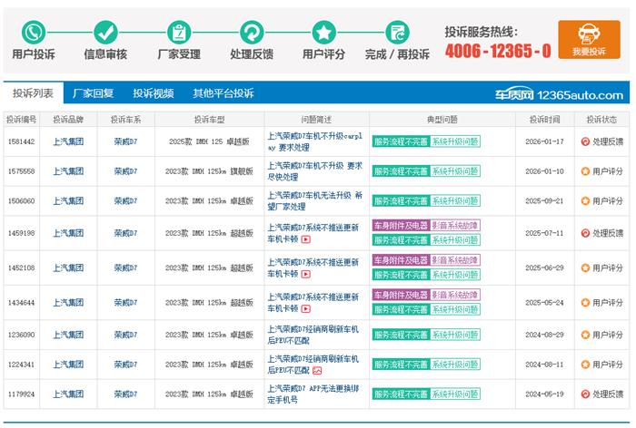Click the 用户投诉 phone step icon
The width and height of the screenshot is (636, 428).
(34, 33)
